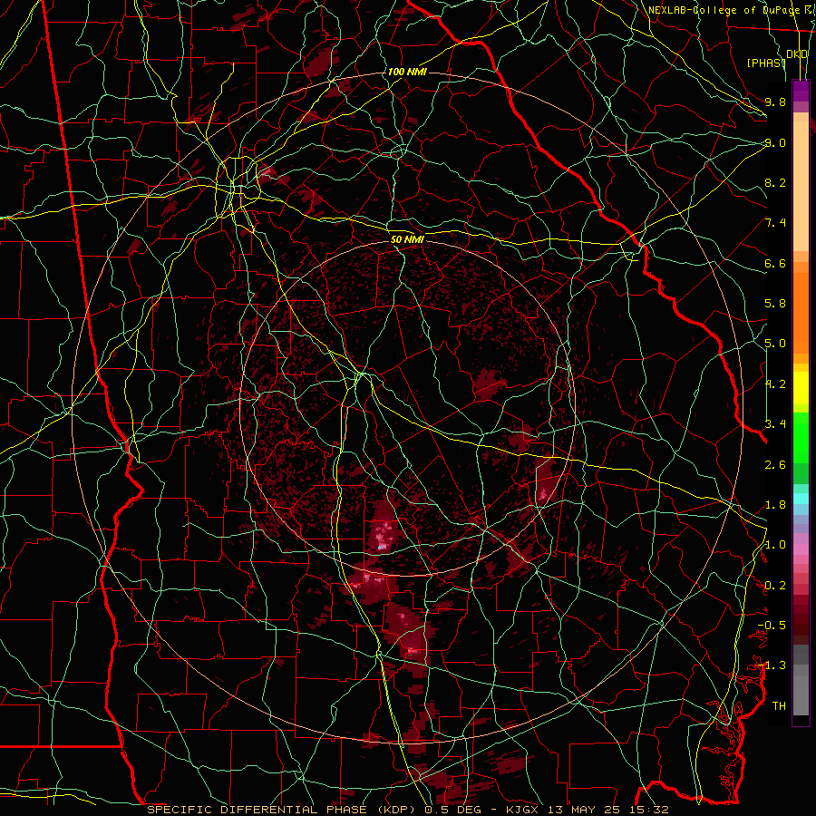The height and width of the screenshot is (816, 816).
Task: Click the '50 NMI' range ring label
Action: [407, 239]
